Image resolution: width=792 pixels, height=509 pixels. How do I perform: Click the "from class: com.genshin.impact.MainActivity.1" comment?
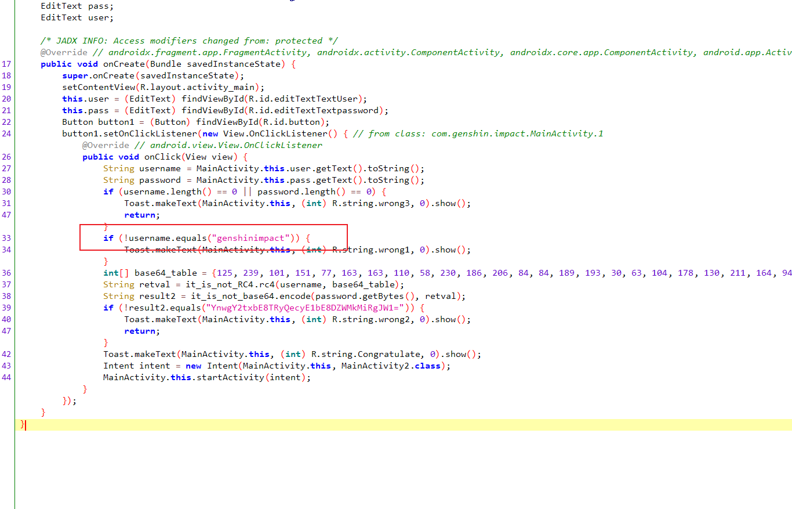coord(478,133)
